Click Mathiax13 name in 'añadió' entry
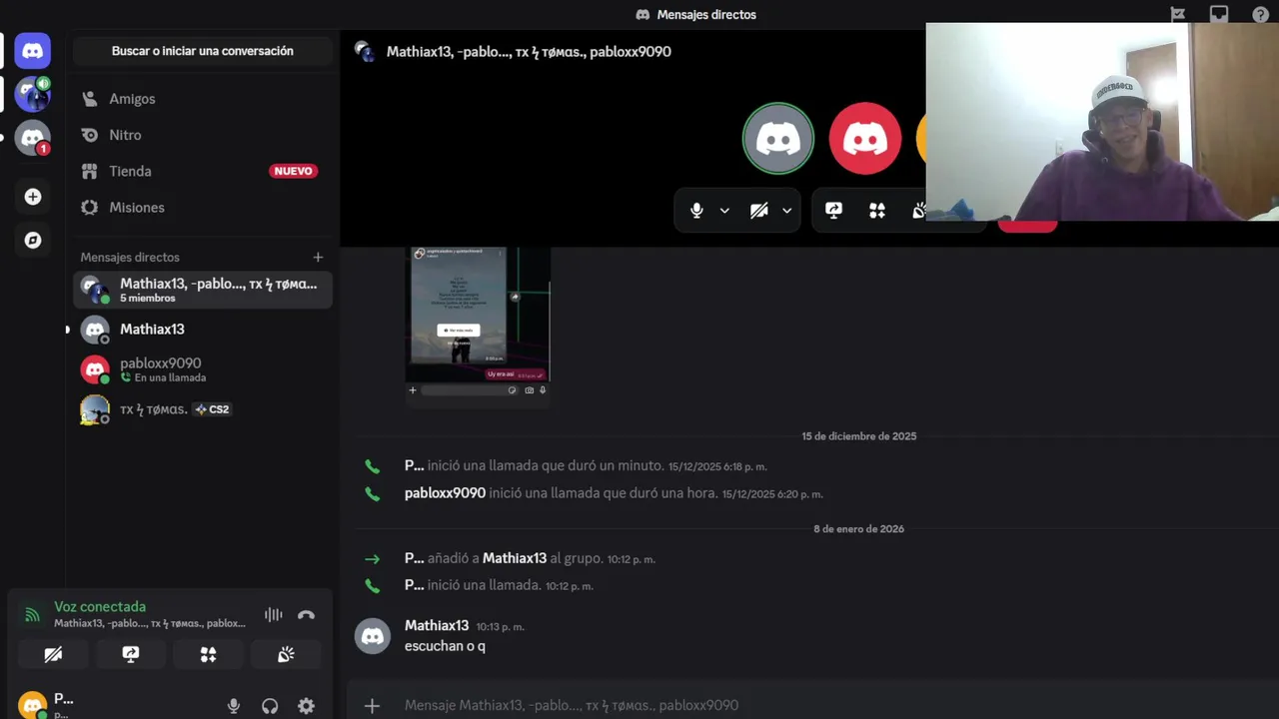Screen dimensions: 1279x719 (515, 558)
